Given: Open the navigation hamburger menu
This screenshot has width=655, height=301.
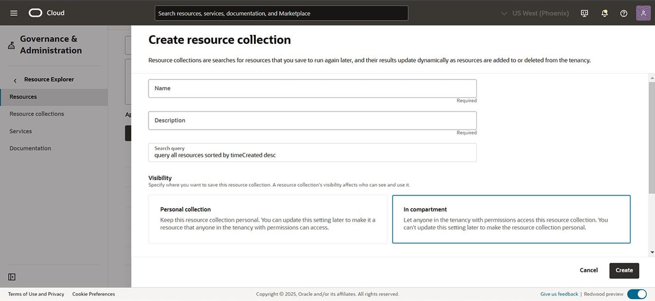Looking at the screenshot, I should tap(13, 13).
